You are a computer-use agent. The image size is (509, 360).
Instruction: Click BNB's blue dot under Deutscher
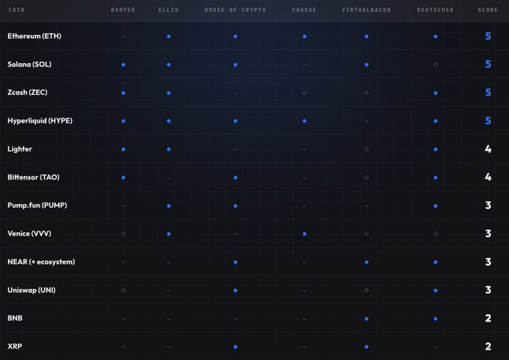click(436, 319)
